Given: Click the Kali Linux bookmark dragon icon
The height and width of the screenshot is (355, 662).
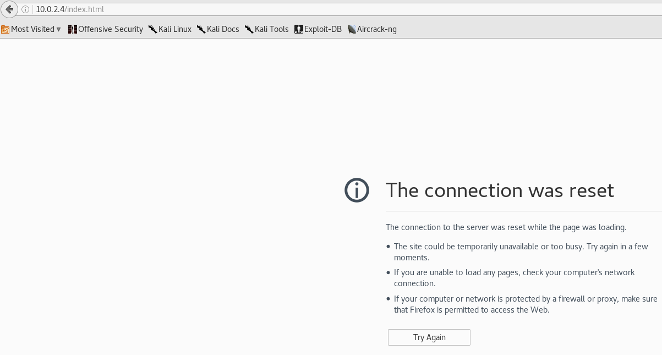Looking at the screenshot, I should 152,29.
